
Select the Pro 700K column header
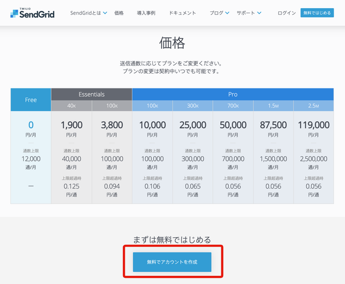click(233, 106)
